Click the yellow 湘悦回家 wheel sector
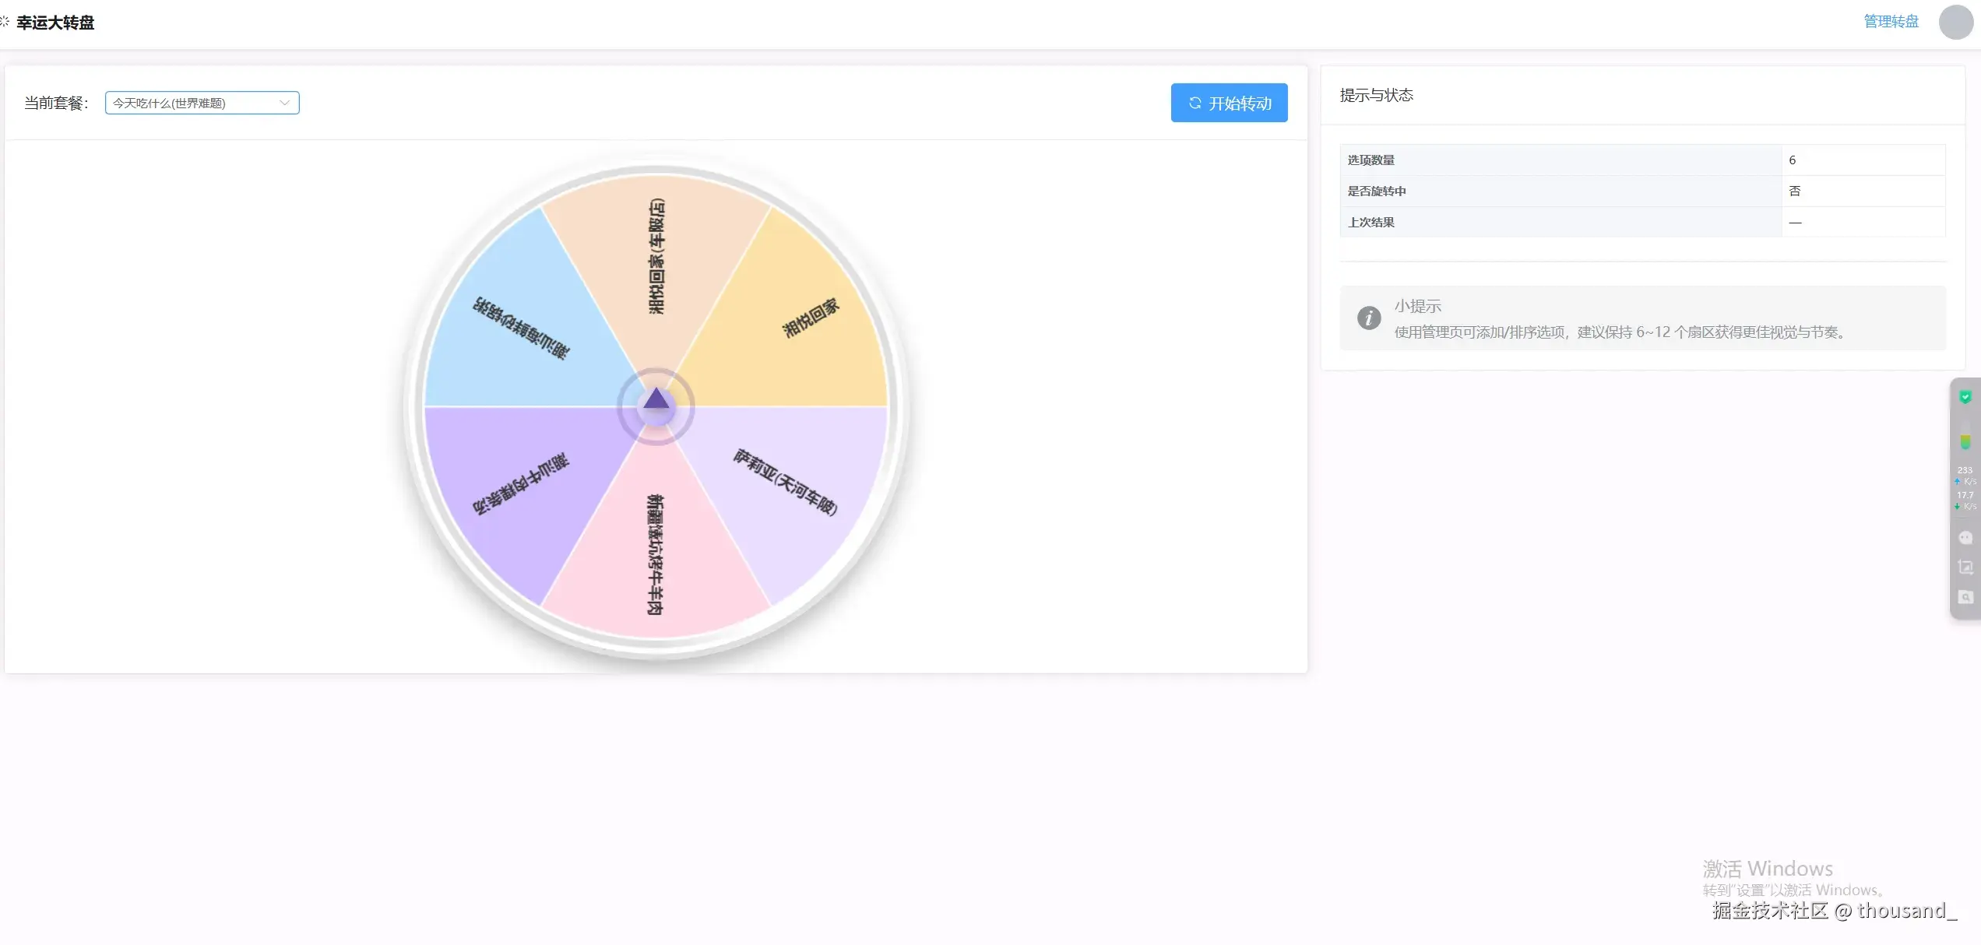Viewport: 1981px width, 945px height. [810, 319]
